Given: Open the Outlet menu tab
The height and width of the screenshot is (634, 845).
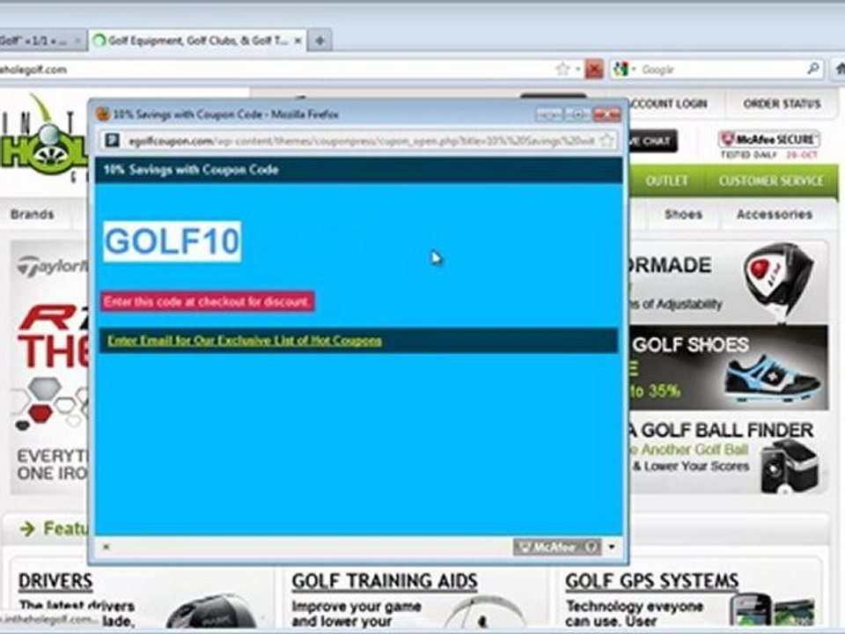Looking at the screenshot, I should 666,181.
